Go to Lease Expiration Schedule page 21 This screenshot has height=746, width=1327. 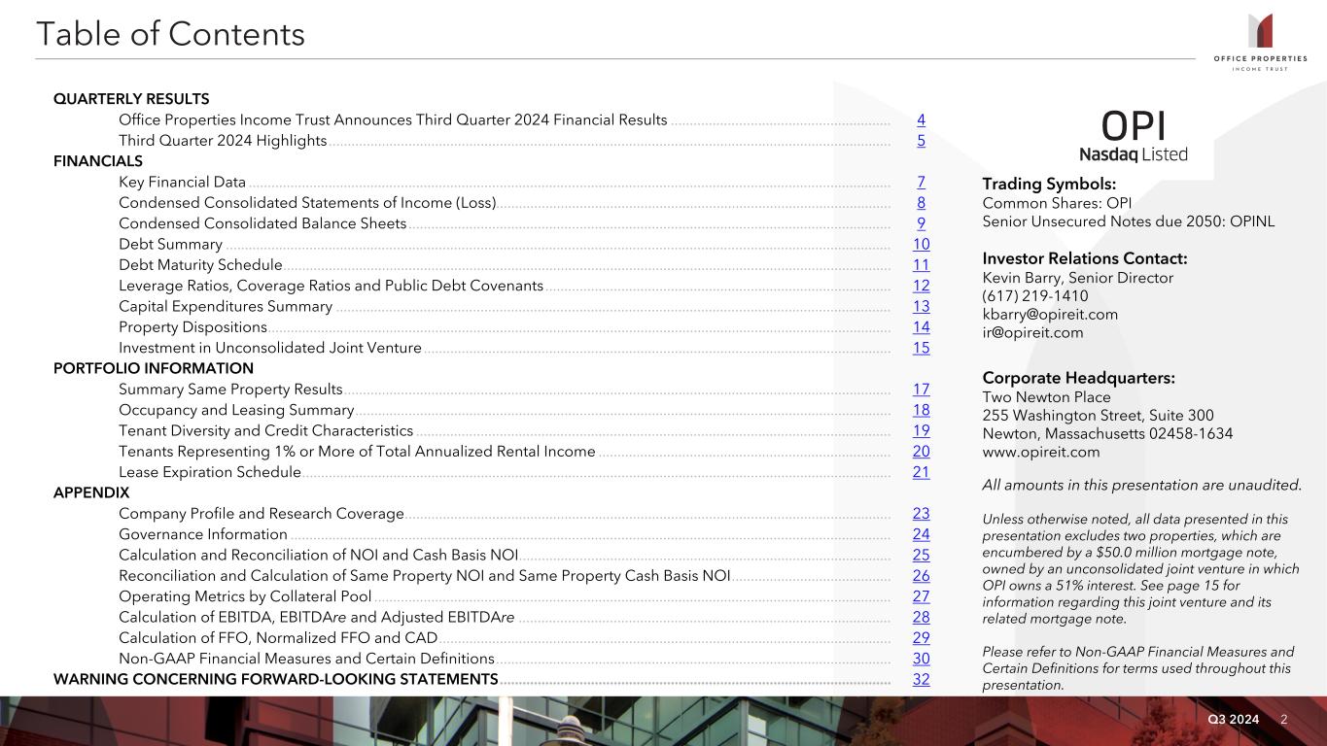click(921, 472)
